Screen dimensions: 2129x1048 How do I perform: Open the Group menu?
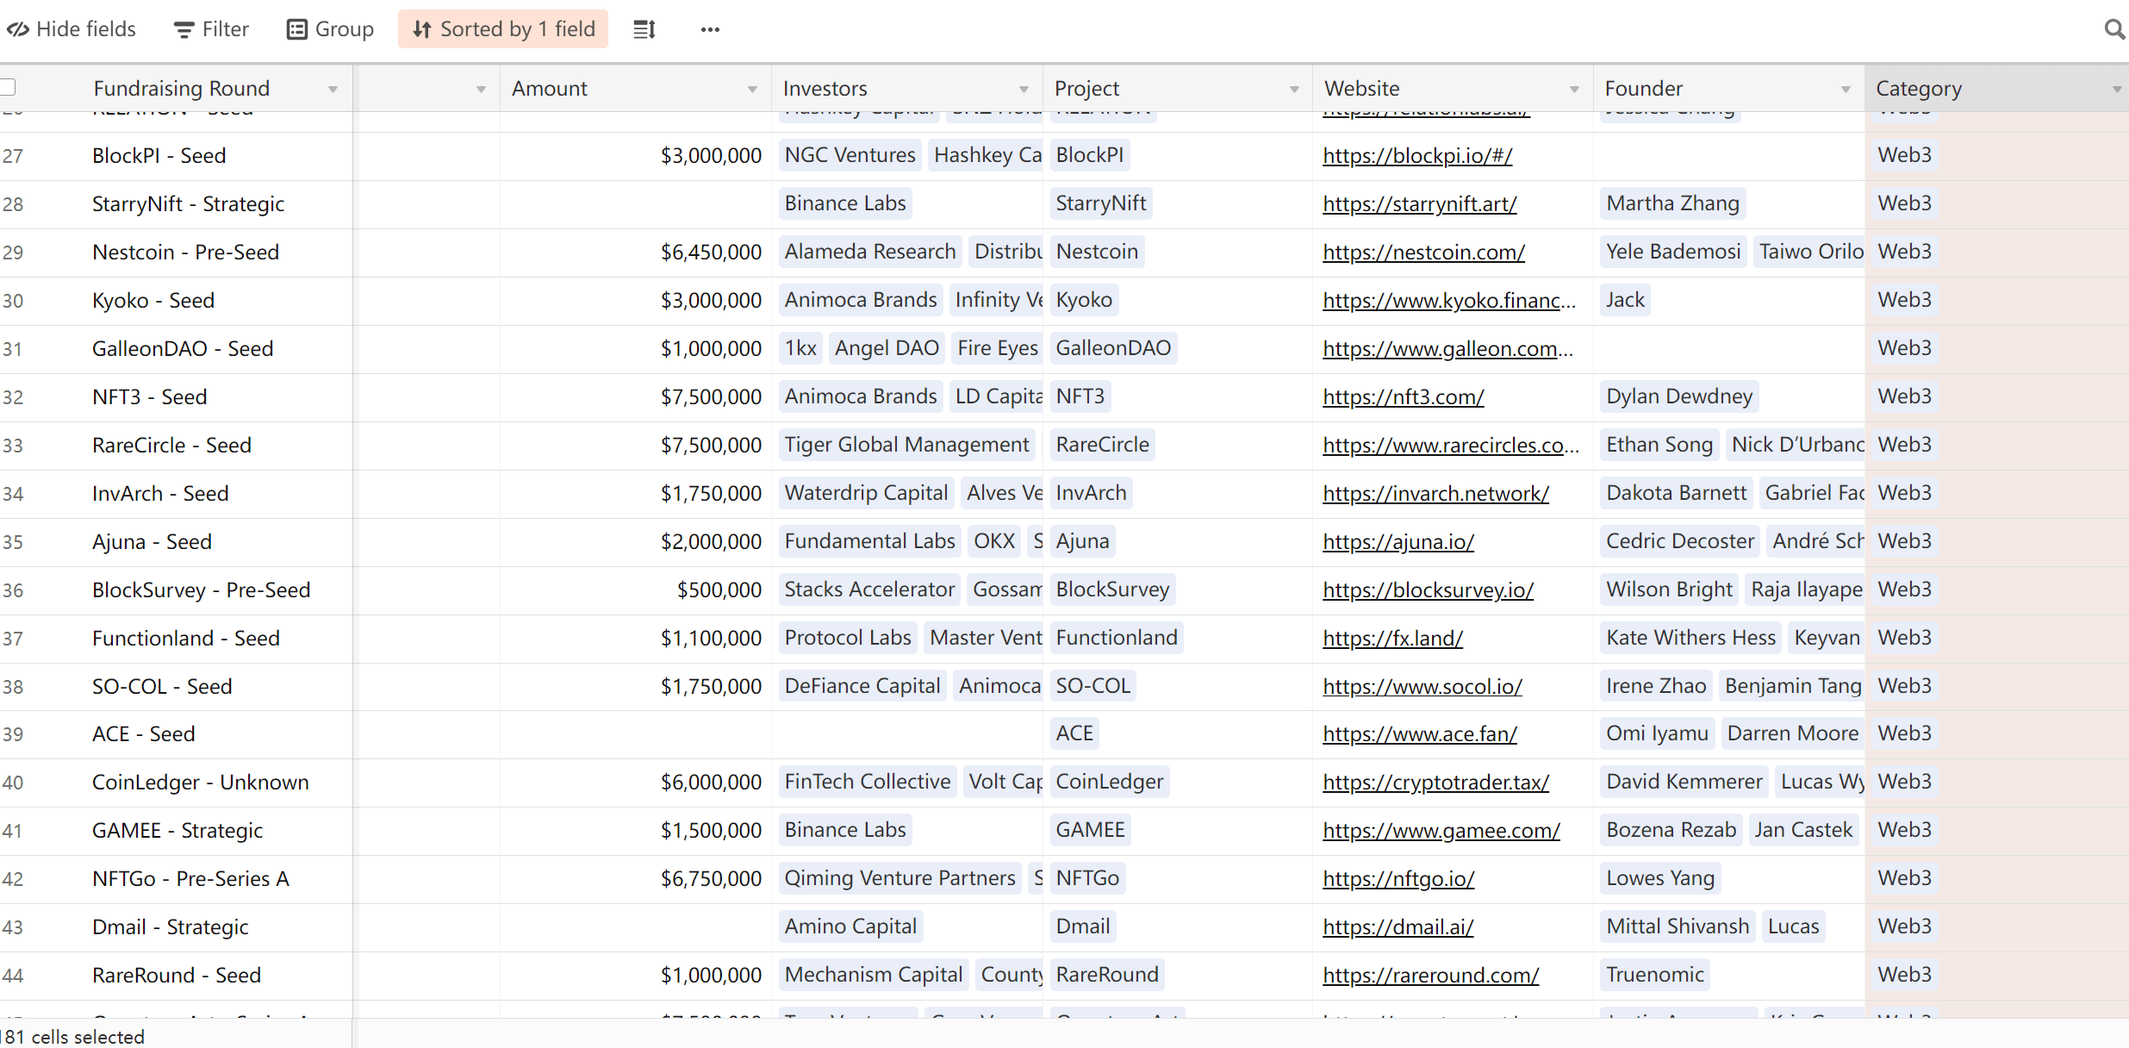pos(330,29)
